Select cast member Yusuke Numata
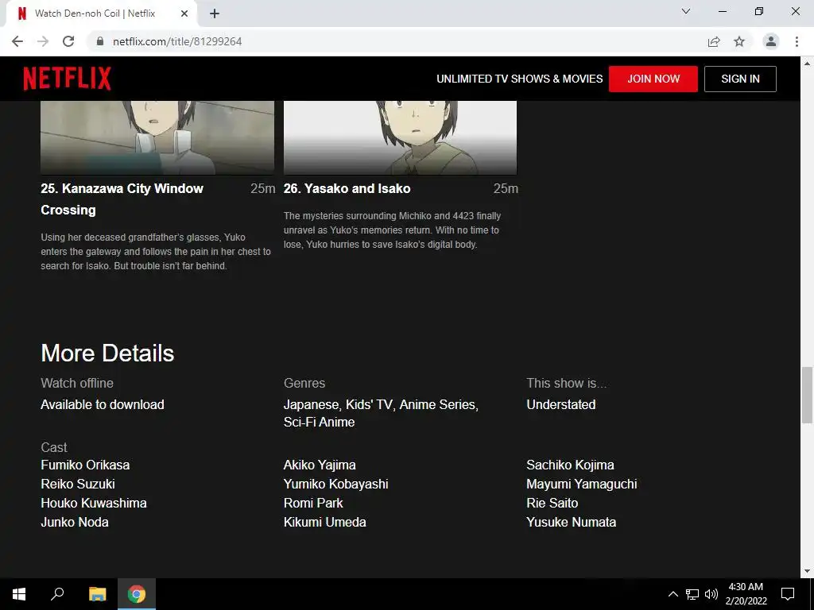This screenshot has height=610, width=814. pyautogui.click(x=571, y=523)
